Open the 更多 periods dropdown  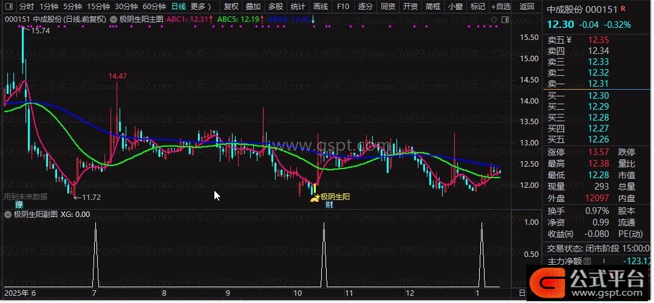[200, 7]
